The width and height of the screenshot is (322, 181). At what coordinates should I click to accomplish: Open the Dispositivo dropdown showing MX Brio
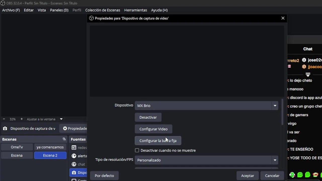point(207,106)
